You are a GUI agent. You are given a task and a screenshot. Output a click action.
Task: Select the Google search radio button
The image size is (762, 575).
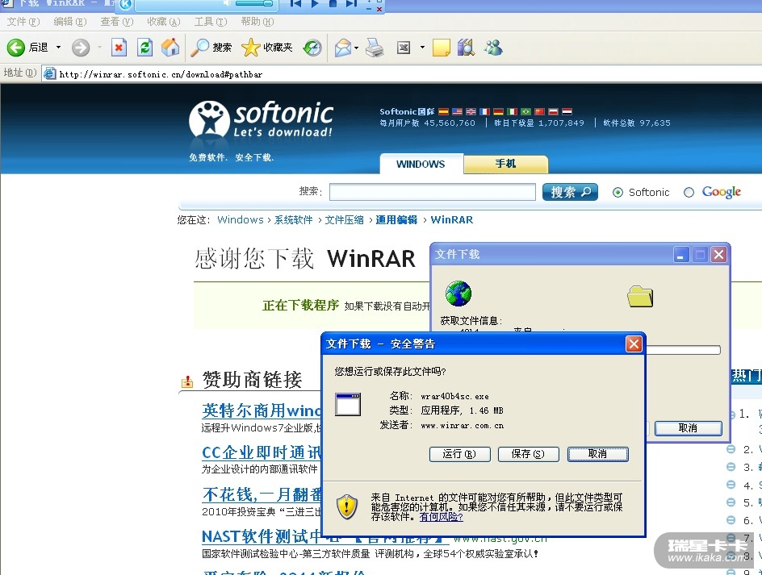689,193
